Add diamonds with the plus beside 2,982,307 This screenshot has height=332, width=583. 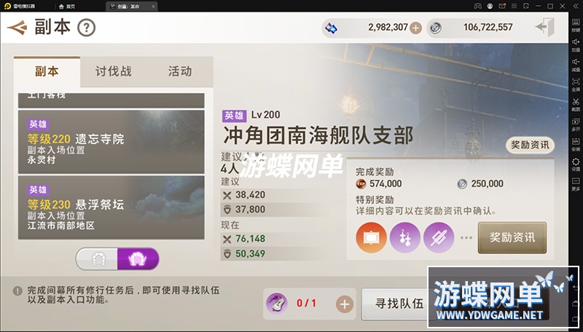[x=415, y=28]
